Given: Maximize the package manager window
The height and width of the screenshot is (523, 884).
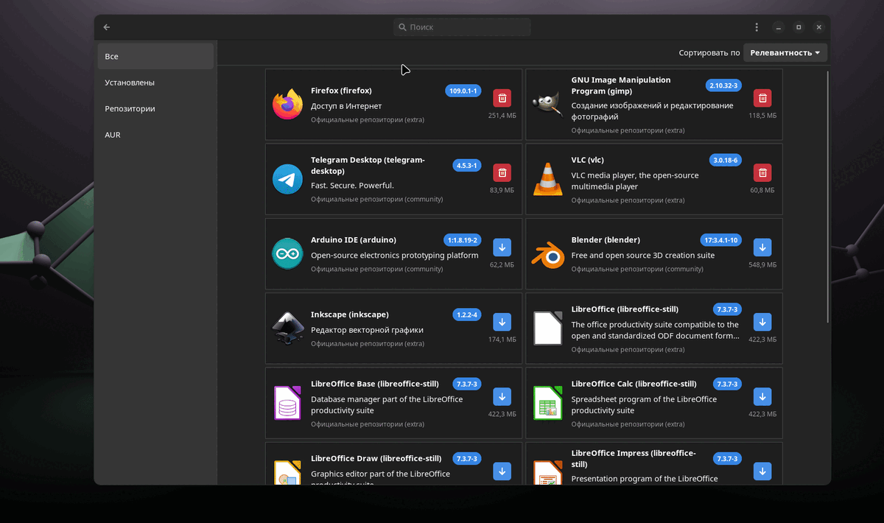Looking at the screenshot, I should click(799, 27).
